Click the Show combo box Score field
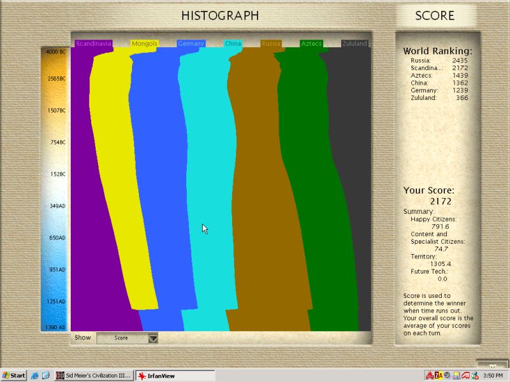The width and height of the screenshot is (510, 382). click(x=122, y=338)
